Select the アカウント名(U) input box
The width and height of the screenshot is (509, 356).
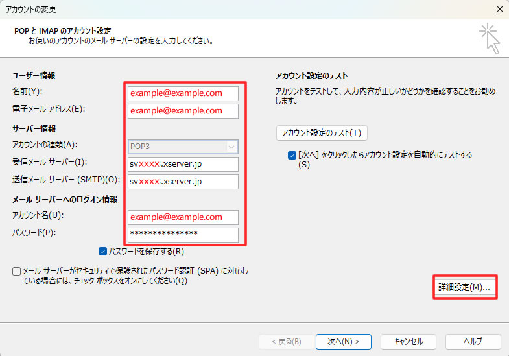point(183,217)
